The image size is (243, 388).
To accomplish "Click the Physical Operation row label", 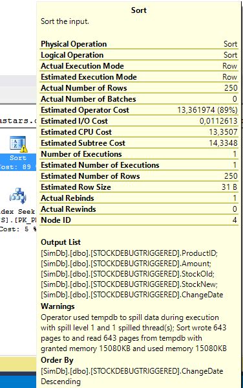I will [74, 44].
